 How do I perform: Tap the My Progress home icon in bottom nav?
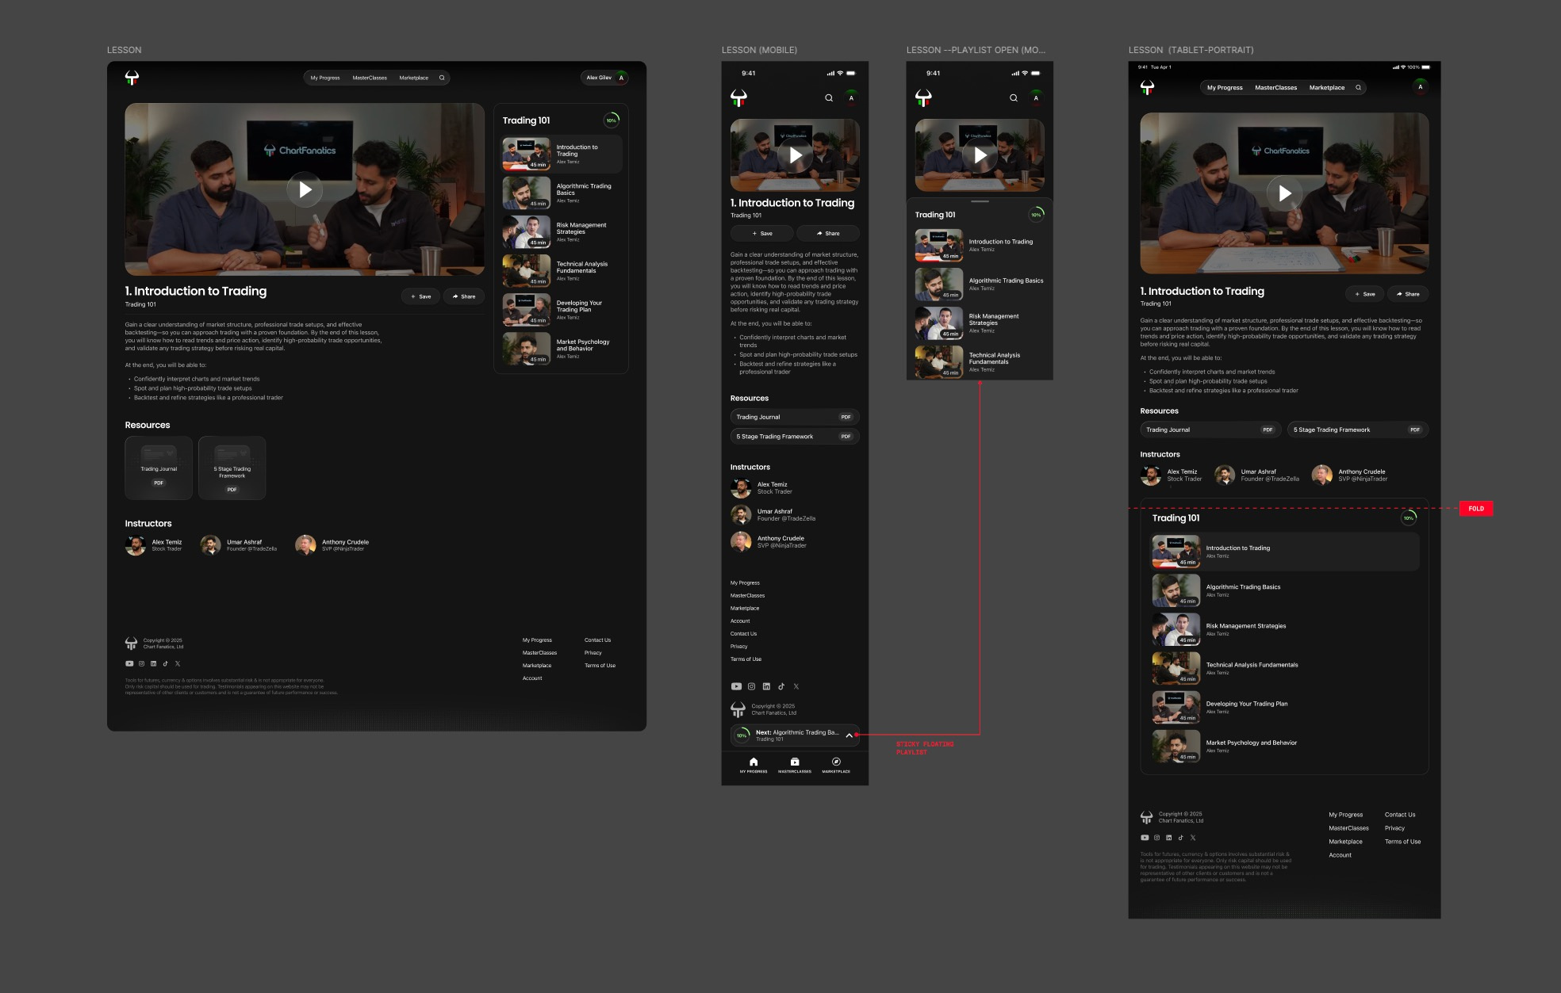point(753,762)
